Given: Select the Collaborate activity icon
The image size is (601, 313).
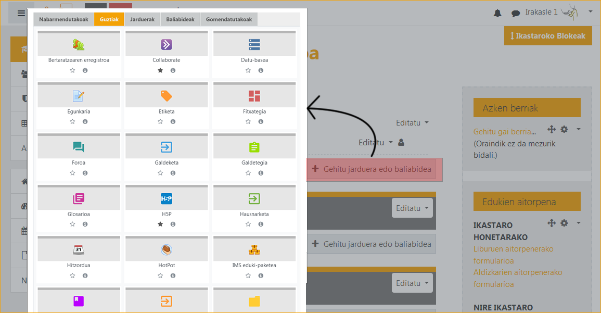Looking at the screenshot, I should point(166,44).
